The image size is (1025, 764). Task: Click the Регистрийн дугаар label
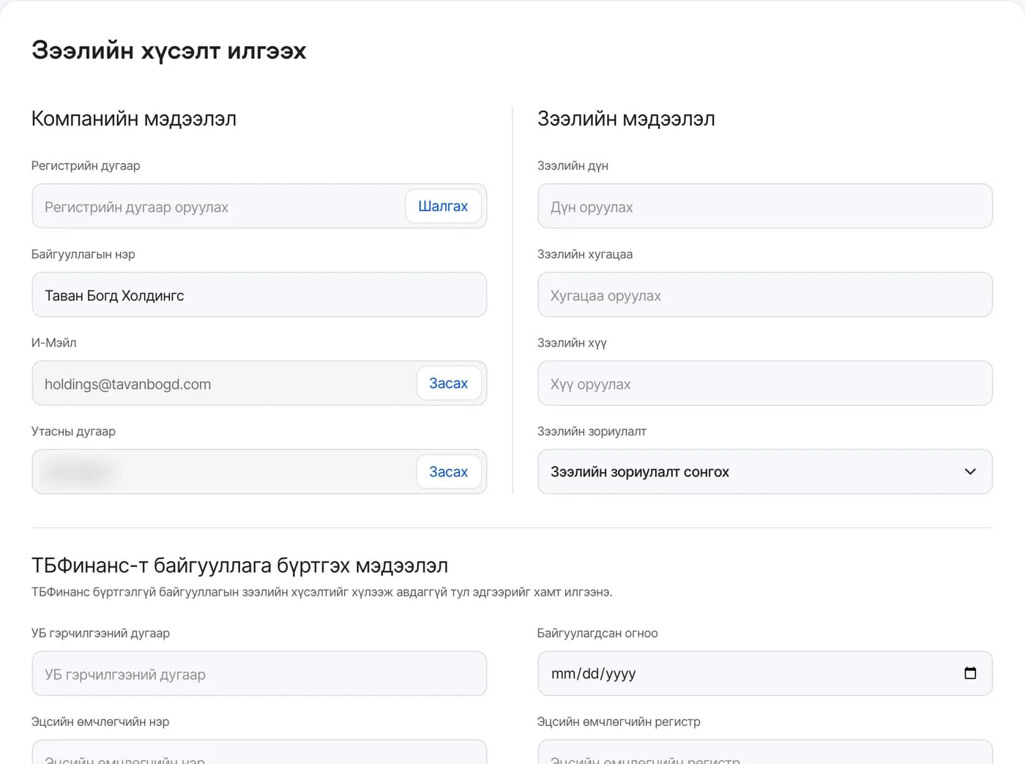point(86,165)
